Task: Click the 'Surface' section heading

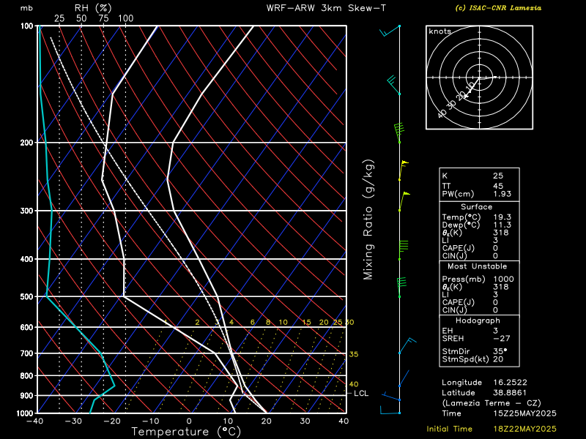Action: [x=477, y=207]
